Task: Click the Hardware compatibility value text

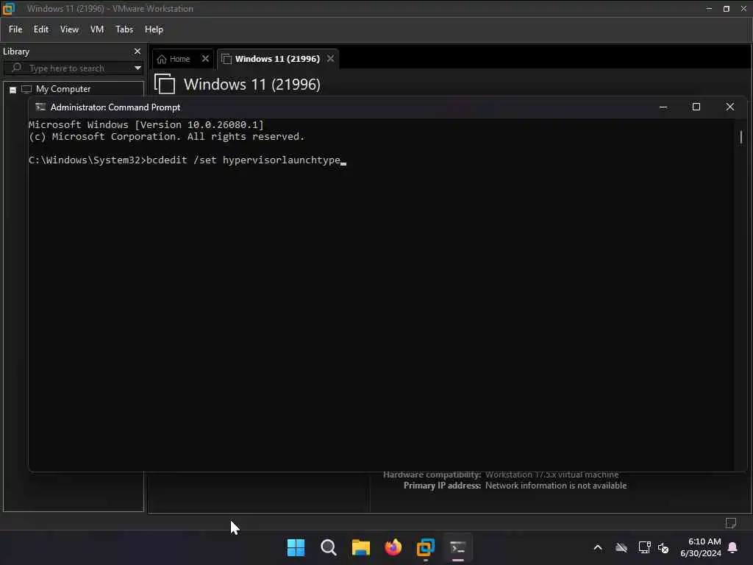Action: pyautogui.click(x=552, y=475)
